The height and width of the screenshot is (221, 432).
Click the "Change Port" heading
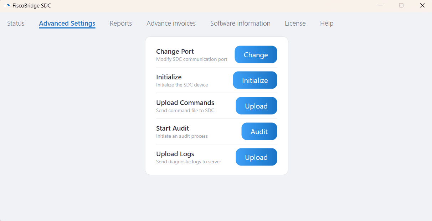175,52
